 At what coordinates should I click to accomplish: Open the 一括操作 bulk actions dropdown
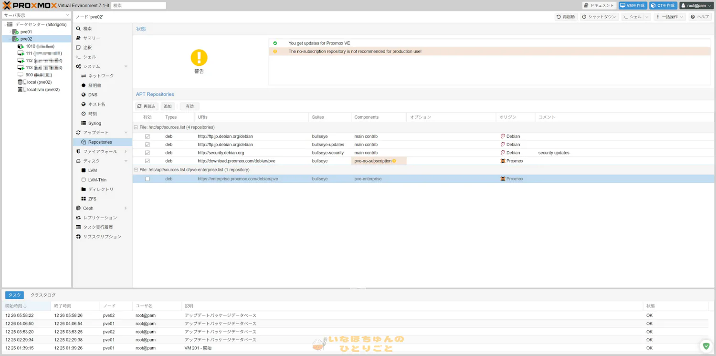(x=670, y=17)
